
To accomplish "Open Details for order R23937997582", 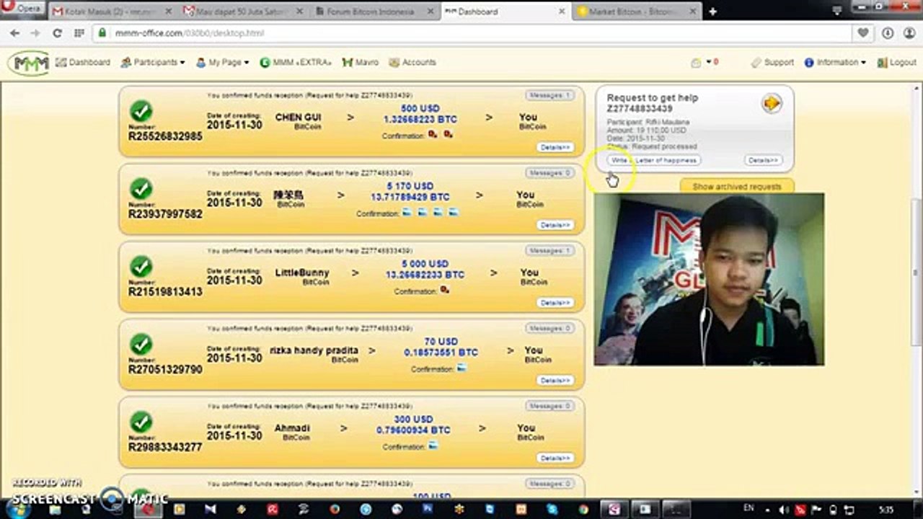I will (555, 225).
